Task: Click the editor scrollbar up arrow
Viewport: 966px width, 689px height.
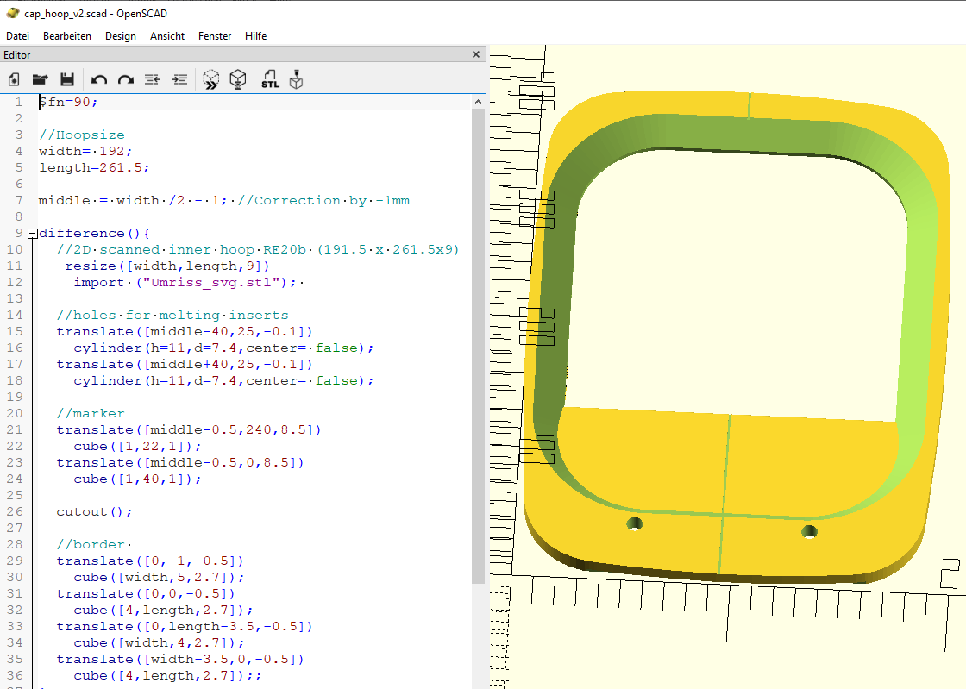Action: (479, 103)
